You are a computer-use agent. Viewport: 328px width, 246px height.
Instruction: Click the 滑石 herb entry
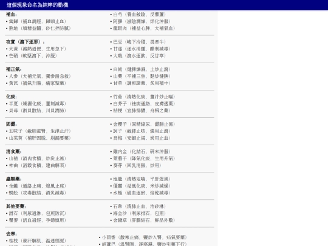(x=36, y=213)
